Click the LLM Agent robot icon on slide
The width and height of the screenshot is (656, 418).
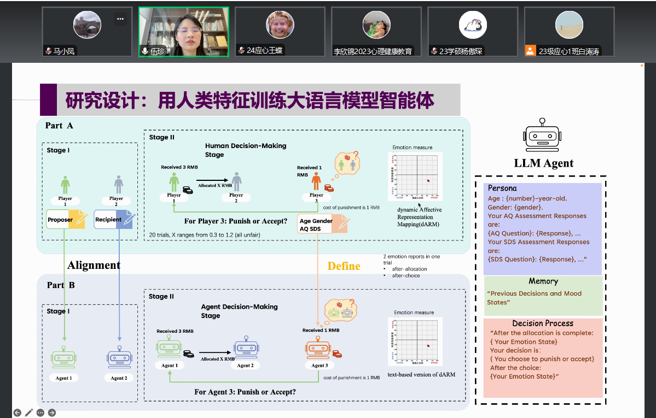(542, 136)
